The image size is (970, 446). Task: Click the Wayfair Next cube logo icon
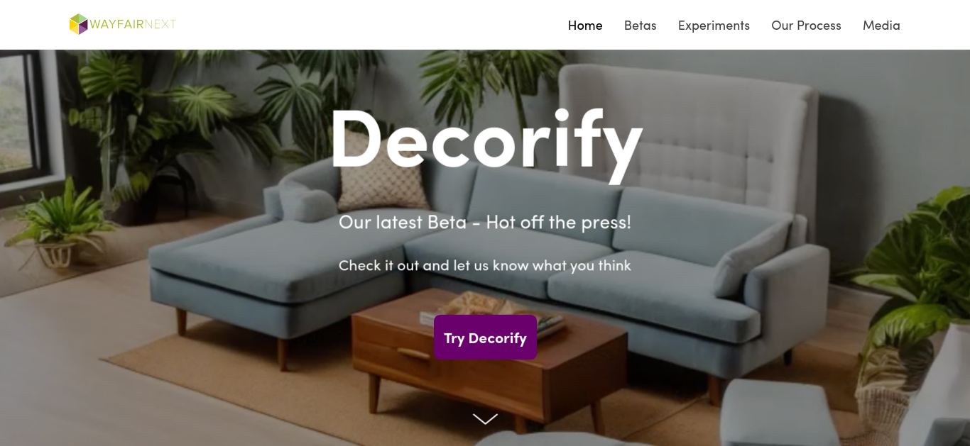point(78,24)
